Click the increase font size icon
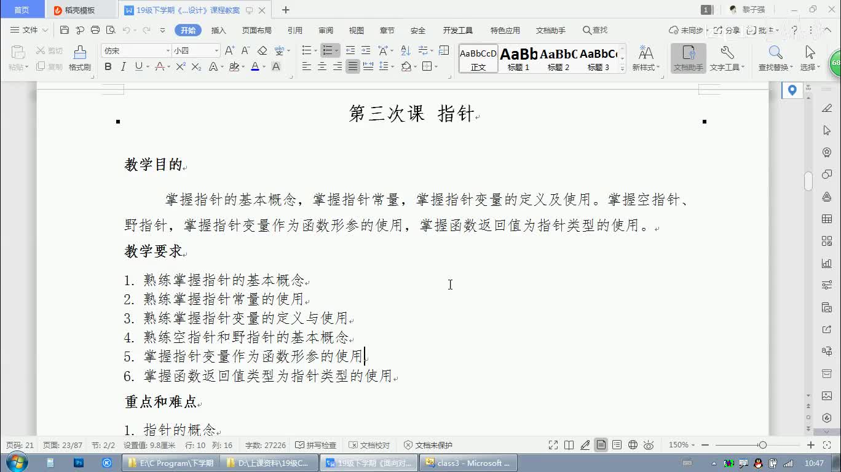This screenshot has height=472, width=841. (229, 50)
